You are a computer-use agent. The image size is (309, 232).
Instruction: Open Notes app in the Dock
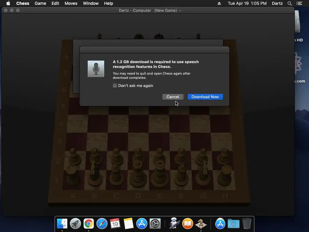129,224
